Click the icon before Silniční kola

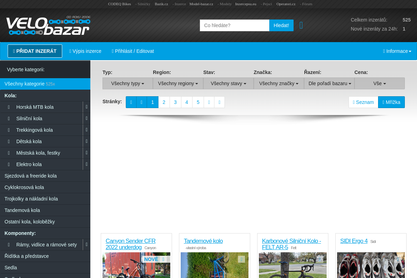tap(9, 118)
